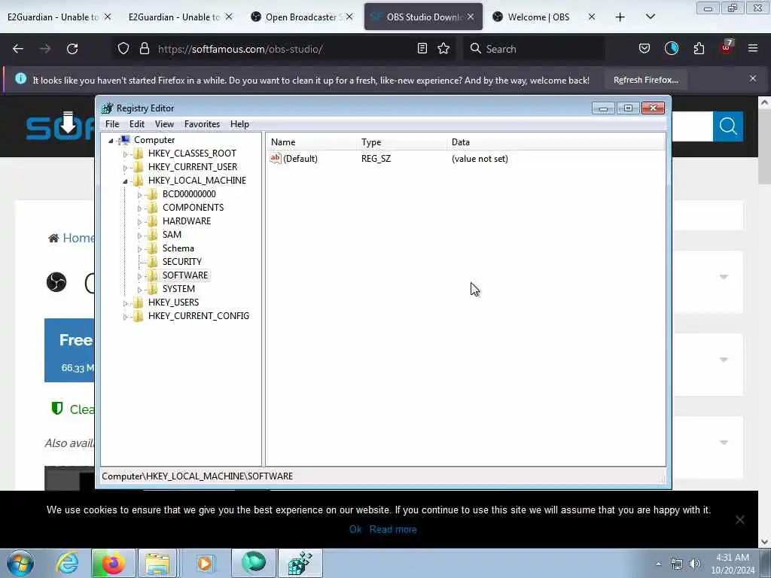Expand HKEY_CURRENT_USER key
This screenshot has height=578, width=771.
point(125,168)
